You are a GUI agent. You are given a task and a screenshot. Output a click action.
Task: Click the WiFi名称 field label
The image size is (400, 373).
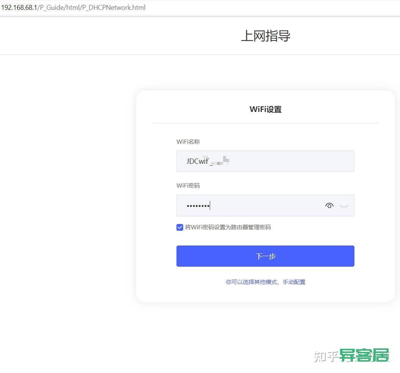tap(188, 141)
